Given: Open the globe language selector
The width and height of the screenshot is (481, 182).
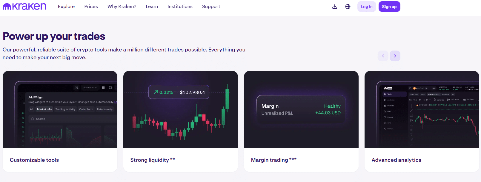Looking at the screenshot, I should [x=348, y=7].
